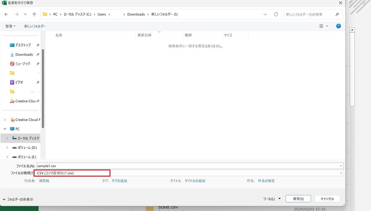Create a folder with 新しいフォルダー
Screen dimensions: 371x211
[x=35, y=26]
